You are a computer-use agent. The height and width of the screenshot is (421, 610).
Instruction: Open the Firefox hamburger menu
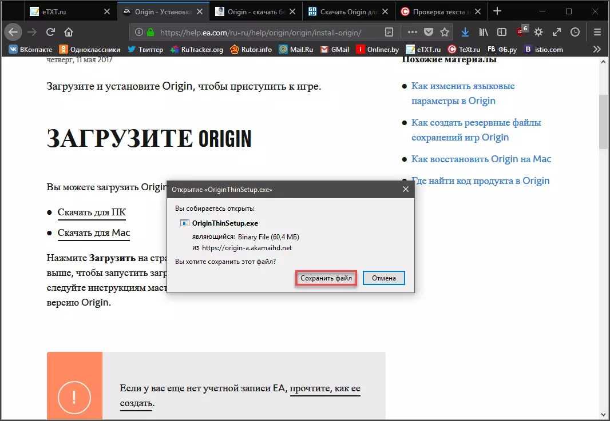pyautogui.click(x=597, y=33)
